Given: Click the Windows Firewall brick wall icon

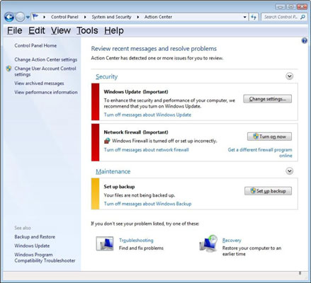Looking at the screenshot, I should pos(107,141).
